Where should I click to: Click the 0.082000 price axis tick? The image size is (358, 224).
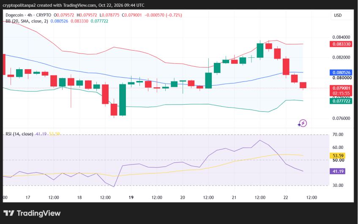(x=341, y=57)
